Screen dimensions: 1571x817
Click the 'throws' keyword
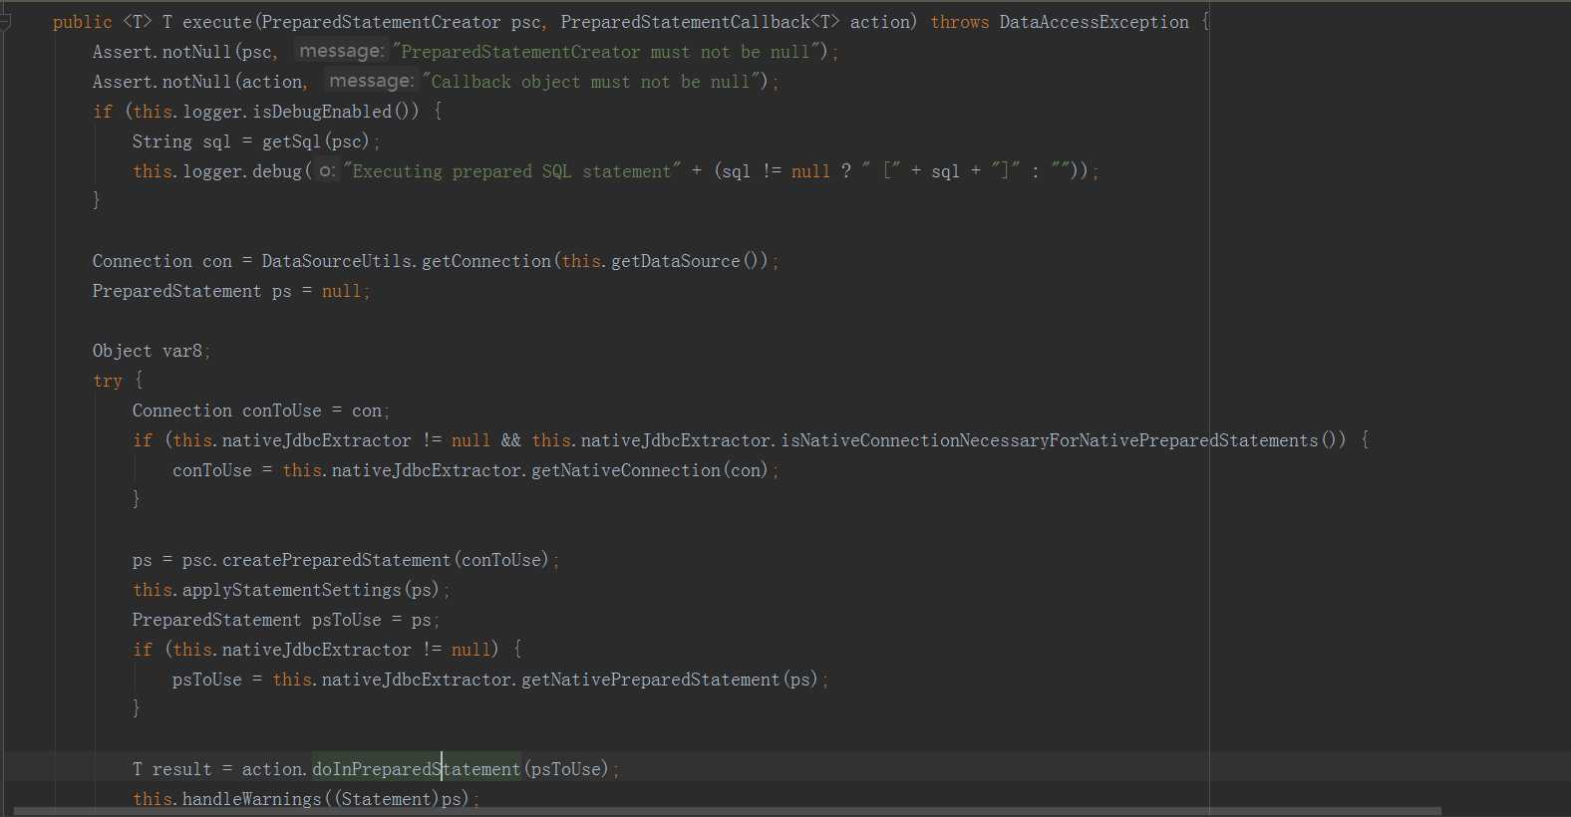(960, 22)
